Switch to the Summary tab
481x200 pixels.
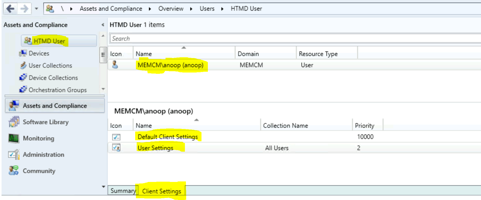(123, 191)
